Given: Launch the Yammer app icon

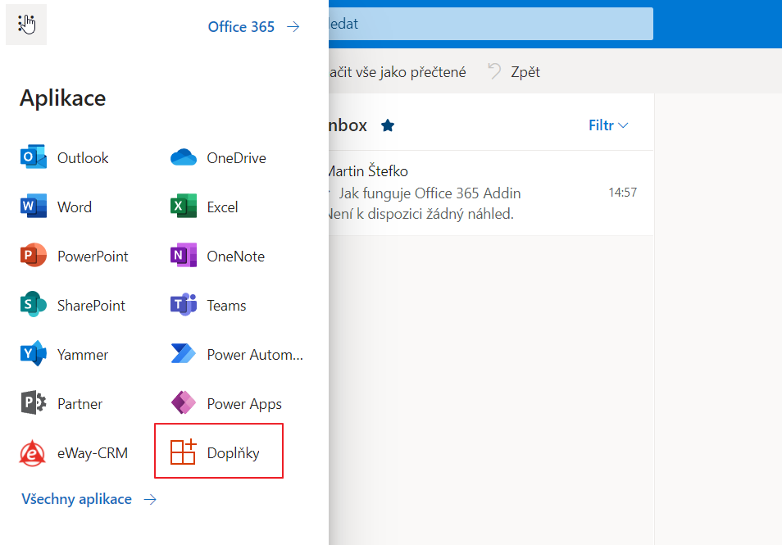Looking at the screenshot, I should 34,353.
